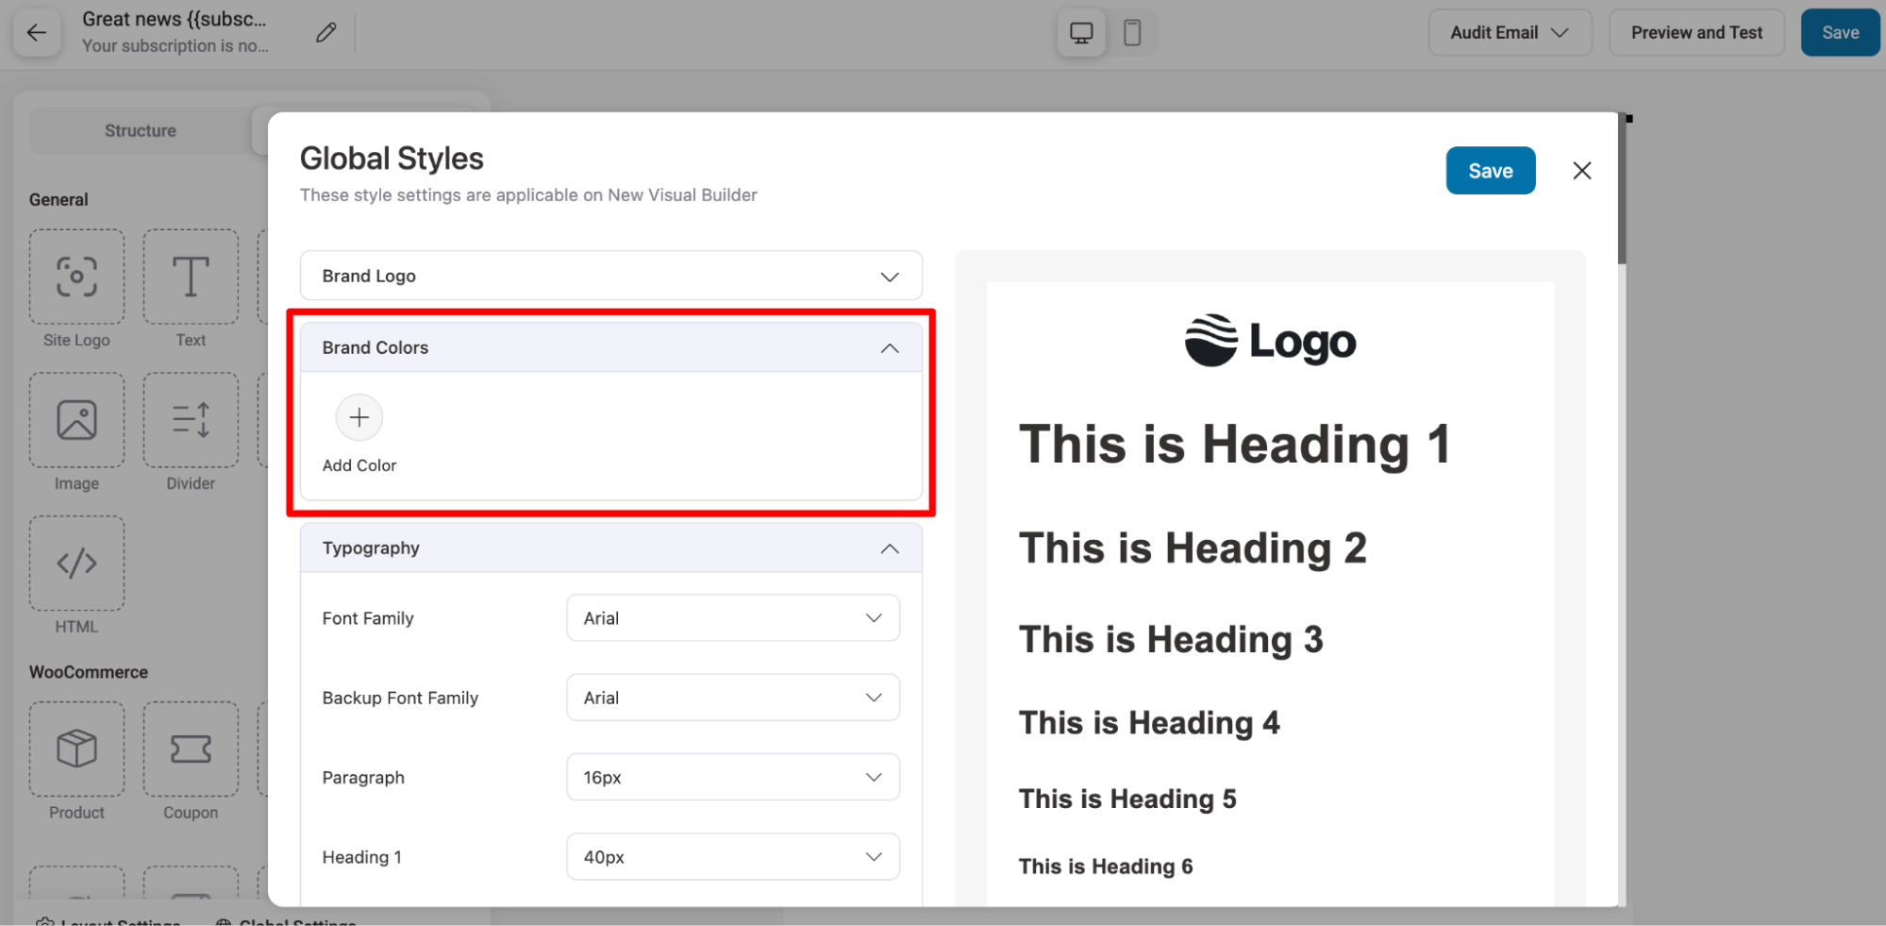Click the pencil edit subject icon
1886x926 pixels.
(325, 33)
